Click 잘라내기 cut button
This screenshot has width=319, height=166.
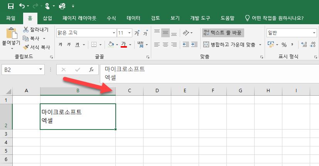(x=36, y=30)
